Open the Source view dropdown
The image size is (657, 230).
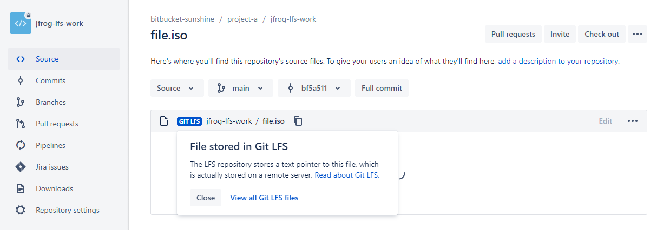(177, 88)
